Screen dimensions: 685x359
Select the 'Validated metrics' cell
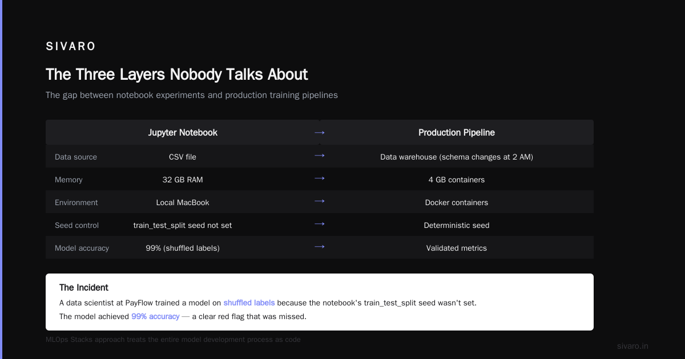457,248
